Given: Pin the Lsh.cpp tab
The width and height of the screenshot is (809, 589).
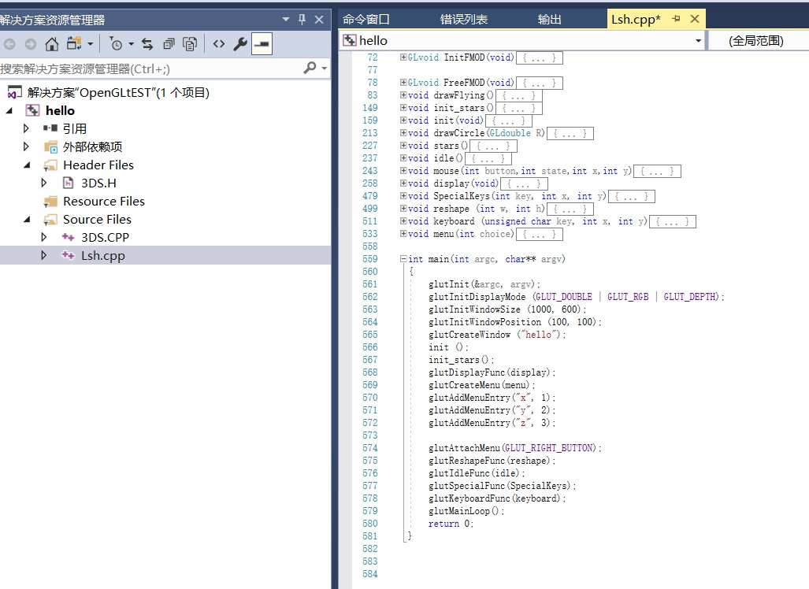Looking at the screenshot, I should pos(676,19).
